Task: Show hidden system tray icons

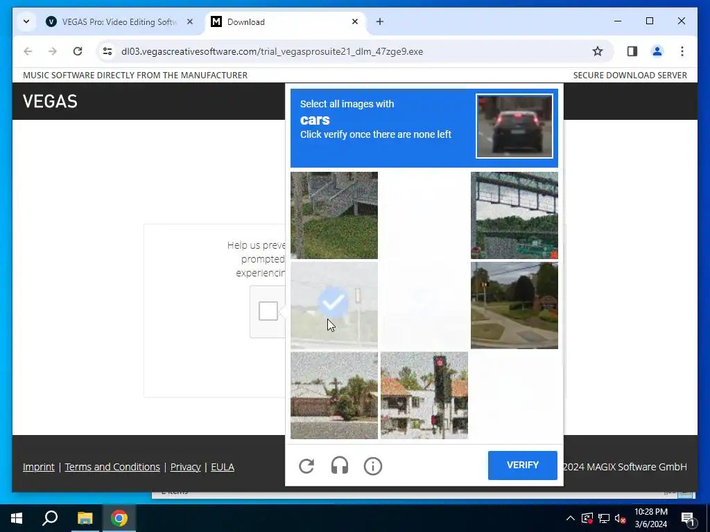Action: pyautogui.click(x=570, y=518)
